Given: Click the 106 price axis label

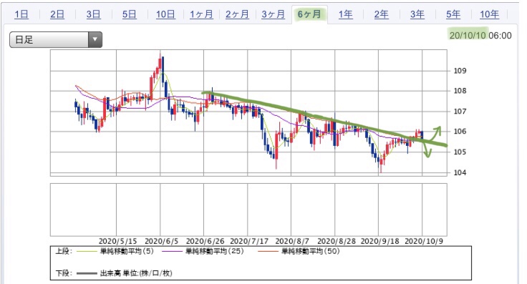Looking at the screenshot, I should [460, 132].
